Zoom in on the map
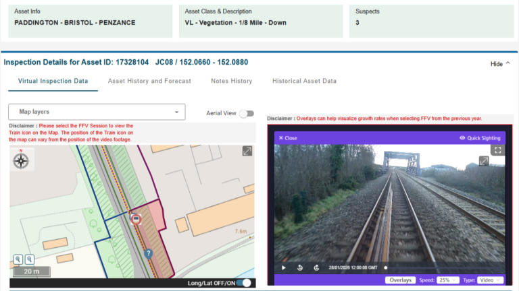Screen dimensions: 519x291 click(18, 259)
